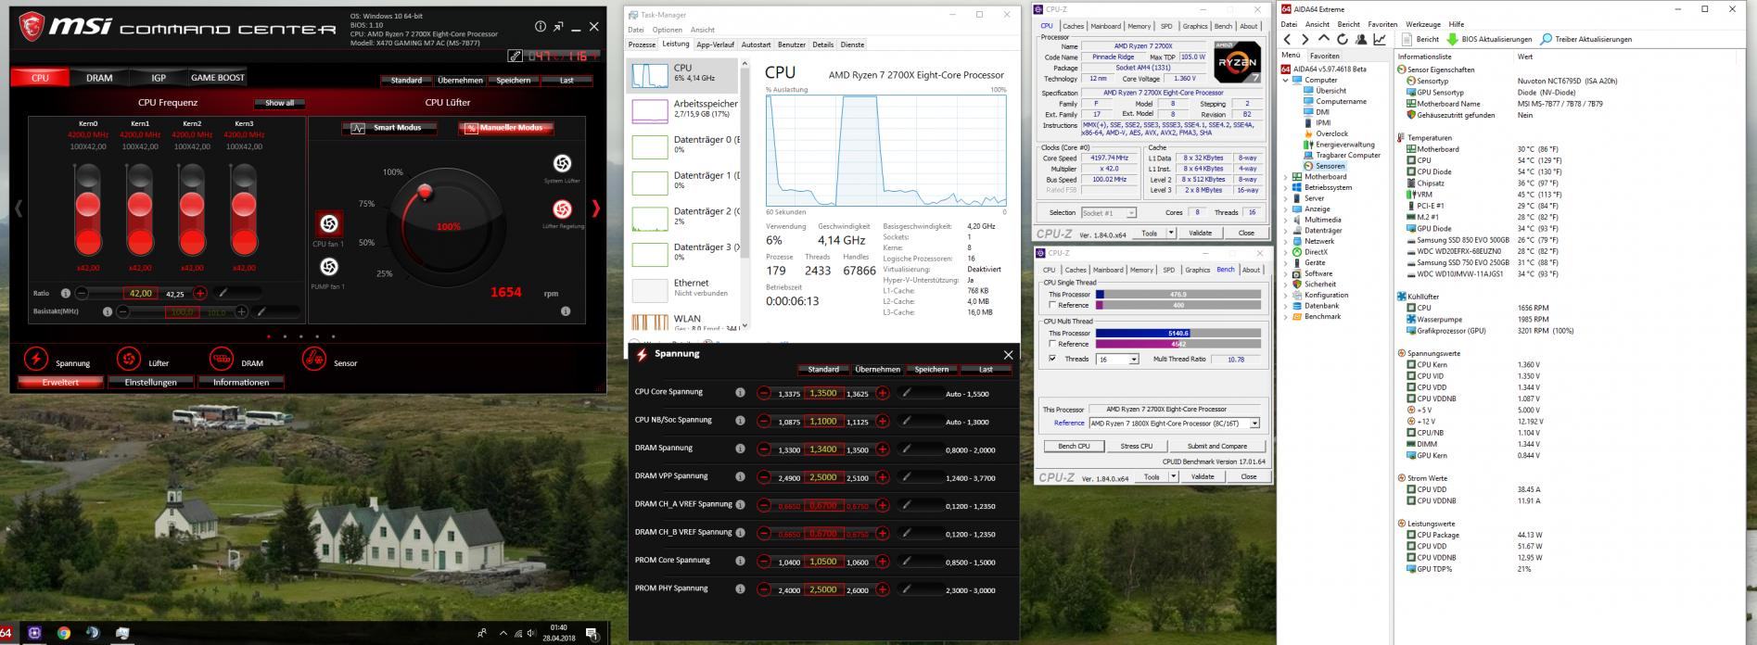Click the Einstellungen button in Command Center

click(151, 383)
